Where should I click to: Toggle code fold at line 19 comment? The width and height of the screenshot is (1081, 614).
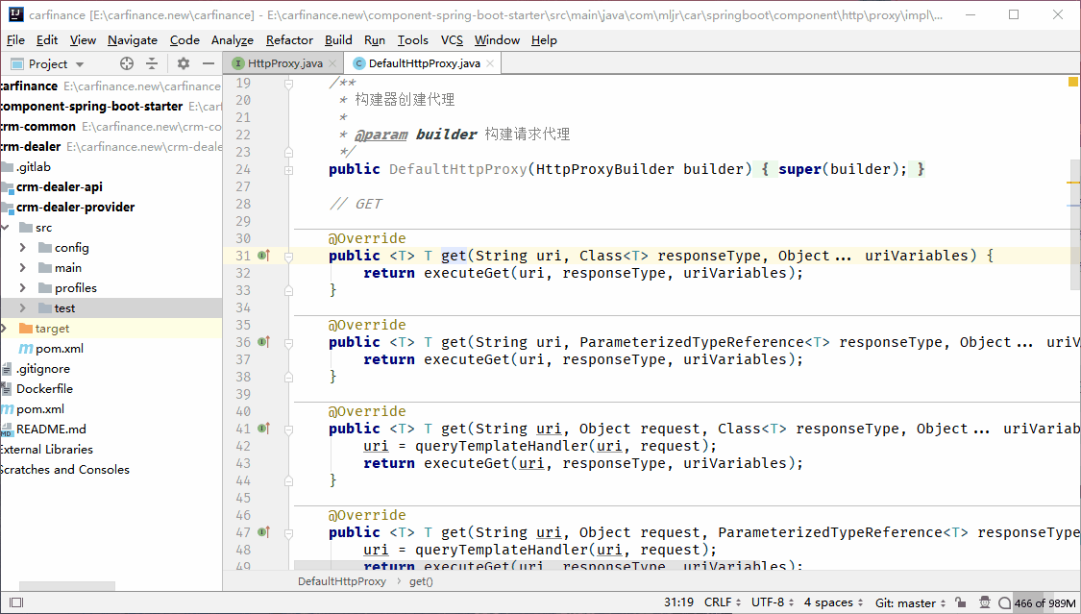tap(288, 84)
